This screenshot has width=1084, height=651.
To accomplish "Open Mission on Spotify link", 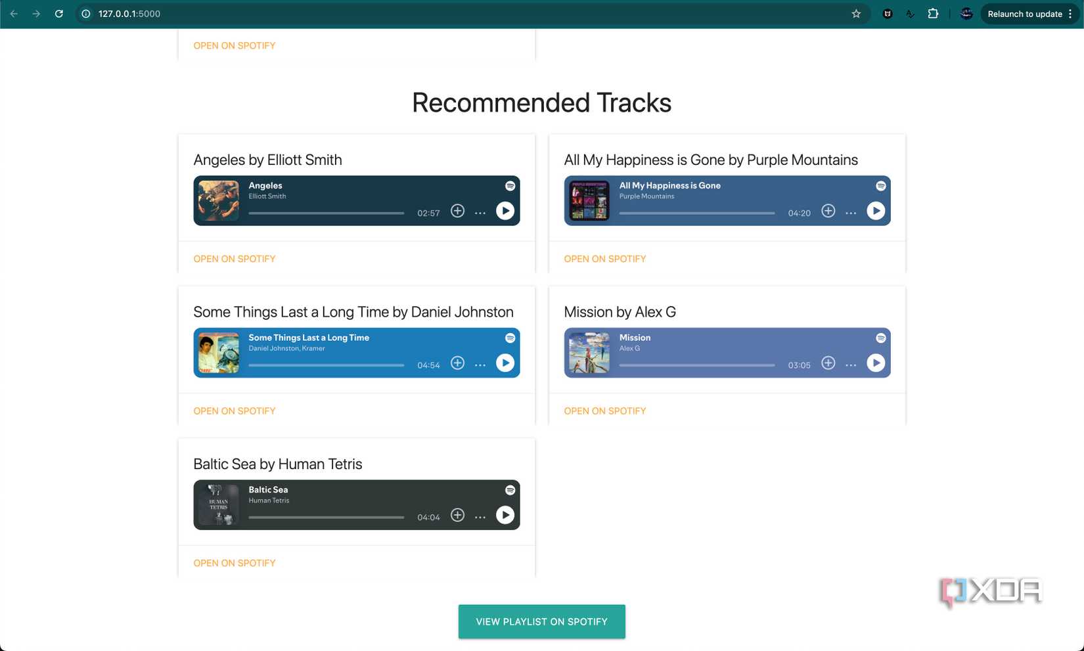I will (605, 411).
